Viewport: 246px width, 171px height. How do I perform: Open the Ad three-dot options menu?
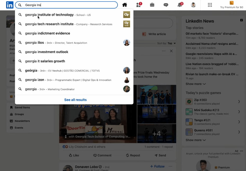point(242,151)
